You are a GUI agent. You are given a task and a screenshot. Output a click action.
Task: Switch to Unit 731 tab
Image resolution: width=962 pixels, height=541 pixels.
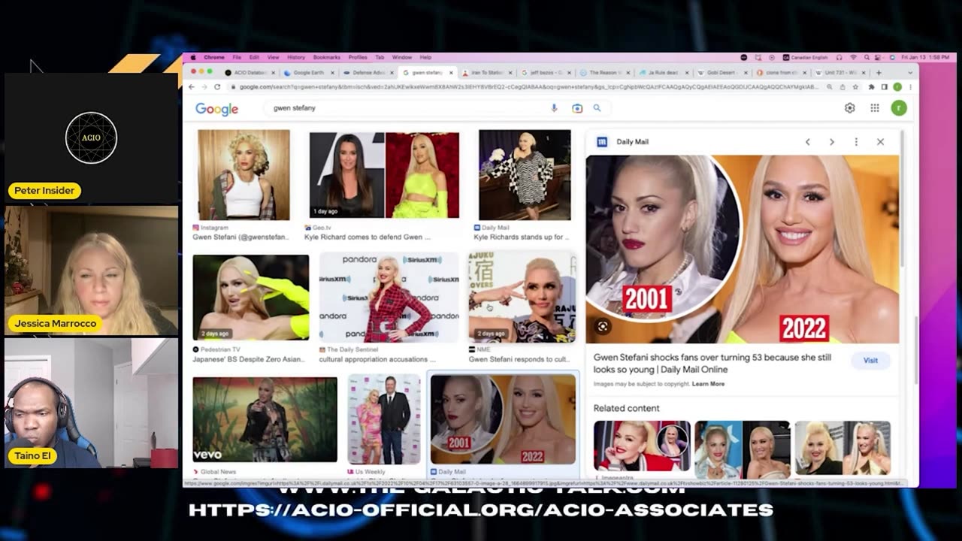[x=839, y=73]
